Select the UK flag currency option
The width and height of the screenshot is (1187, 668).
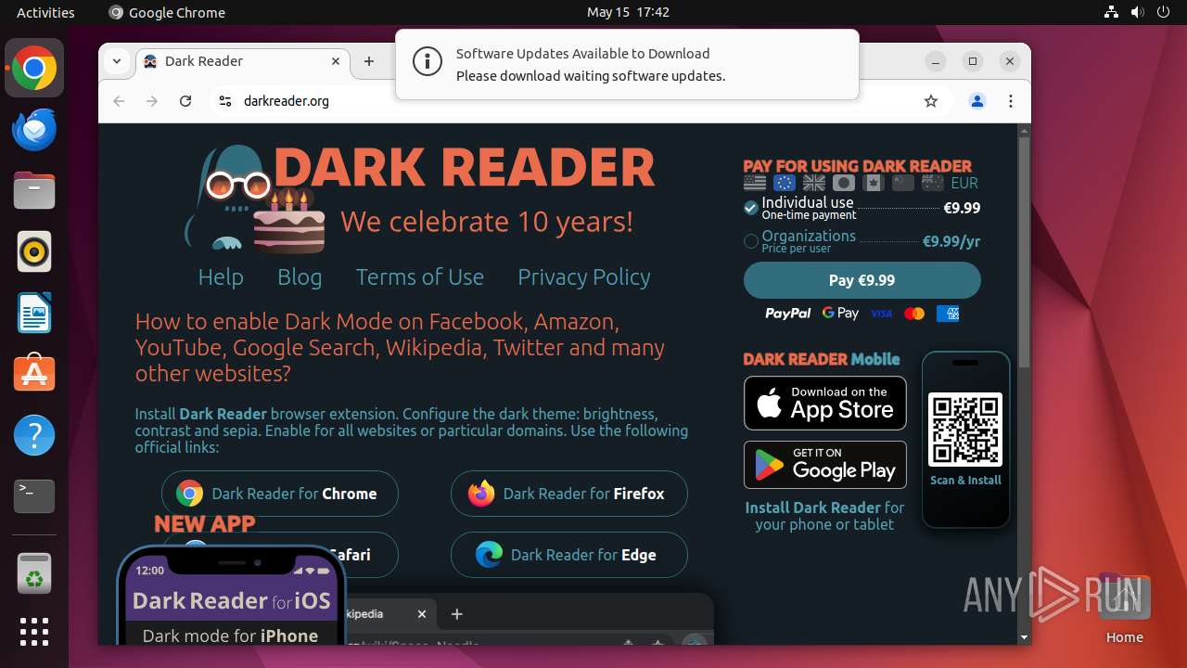814,183
